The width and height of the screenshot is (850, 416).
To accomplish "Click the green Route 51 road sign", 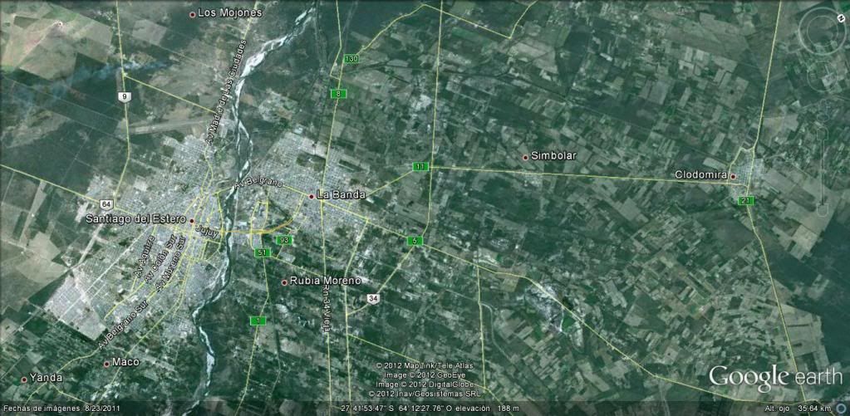I will tap(263, 252).
